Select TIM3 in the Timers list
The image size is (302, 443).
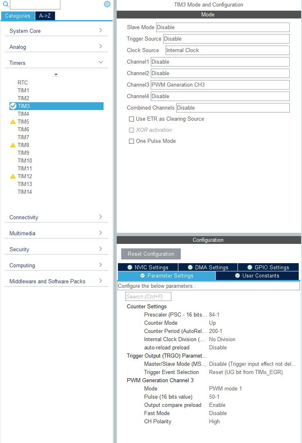pyautogui.click(x=57, y=106)
